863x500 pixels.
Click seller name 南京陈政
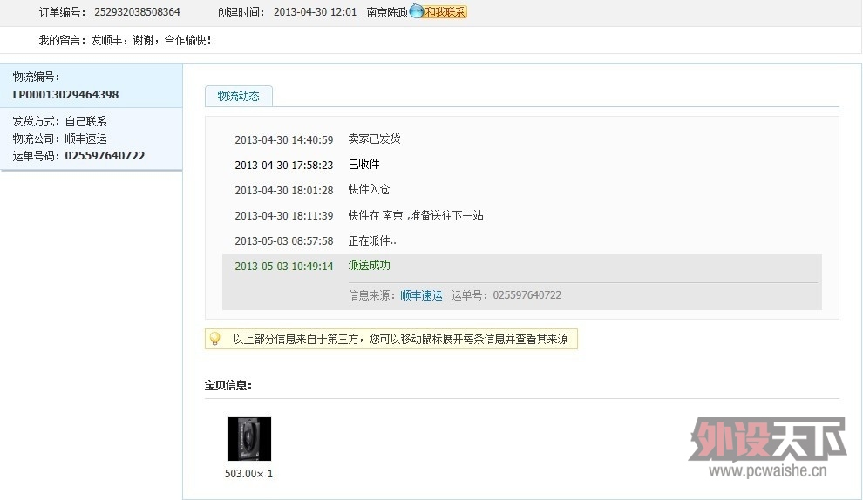pyautogui.click(x=387, y=11)
